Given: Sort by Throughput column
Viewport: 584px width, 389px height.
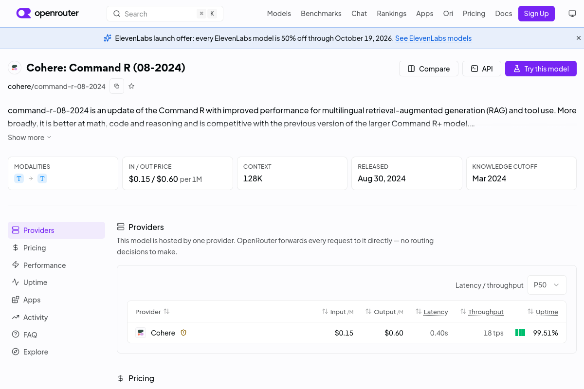Looking at the screenshot, I should tap(482, 312).
